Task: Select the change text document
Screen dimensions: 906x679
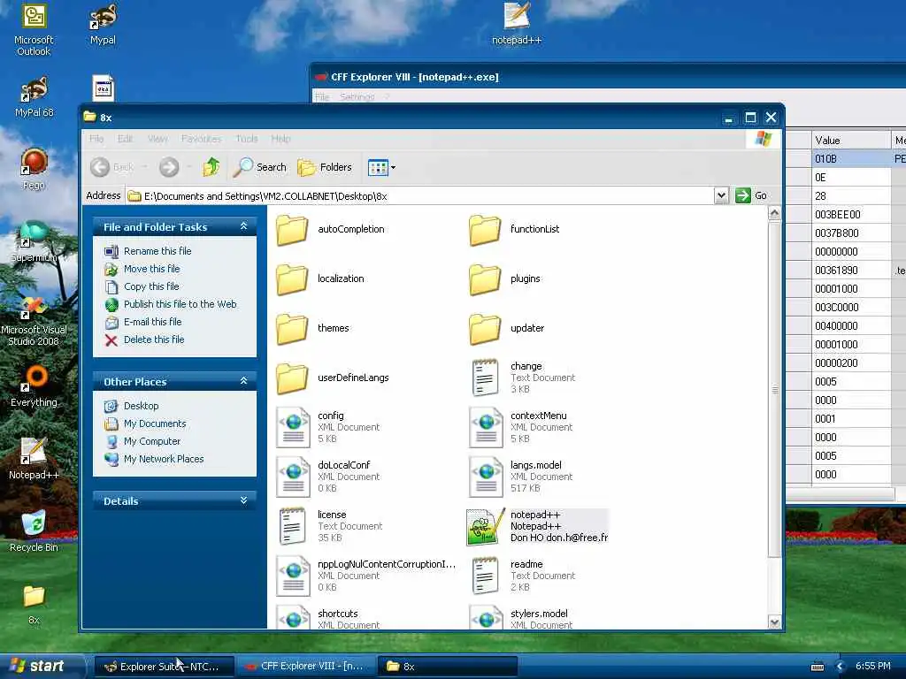Action: [522, 378]
